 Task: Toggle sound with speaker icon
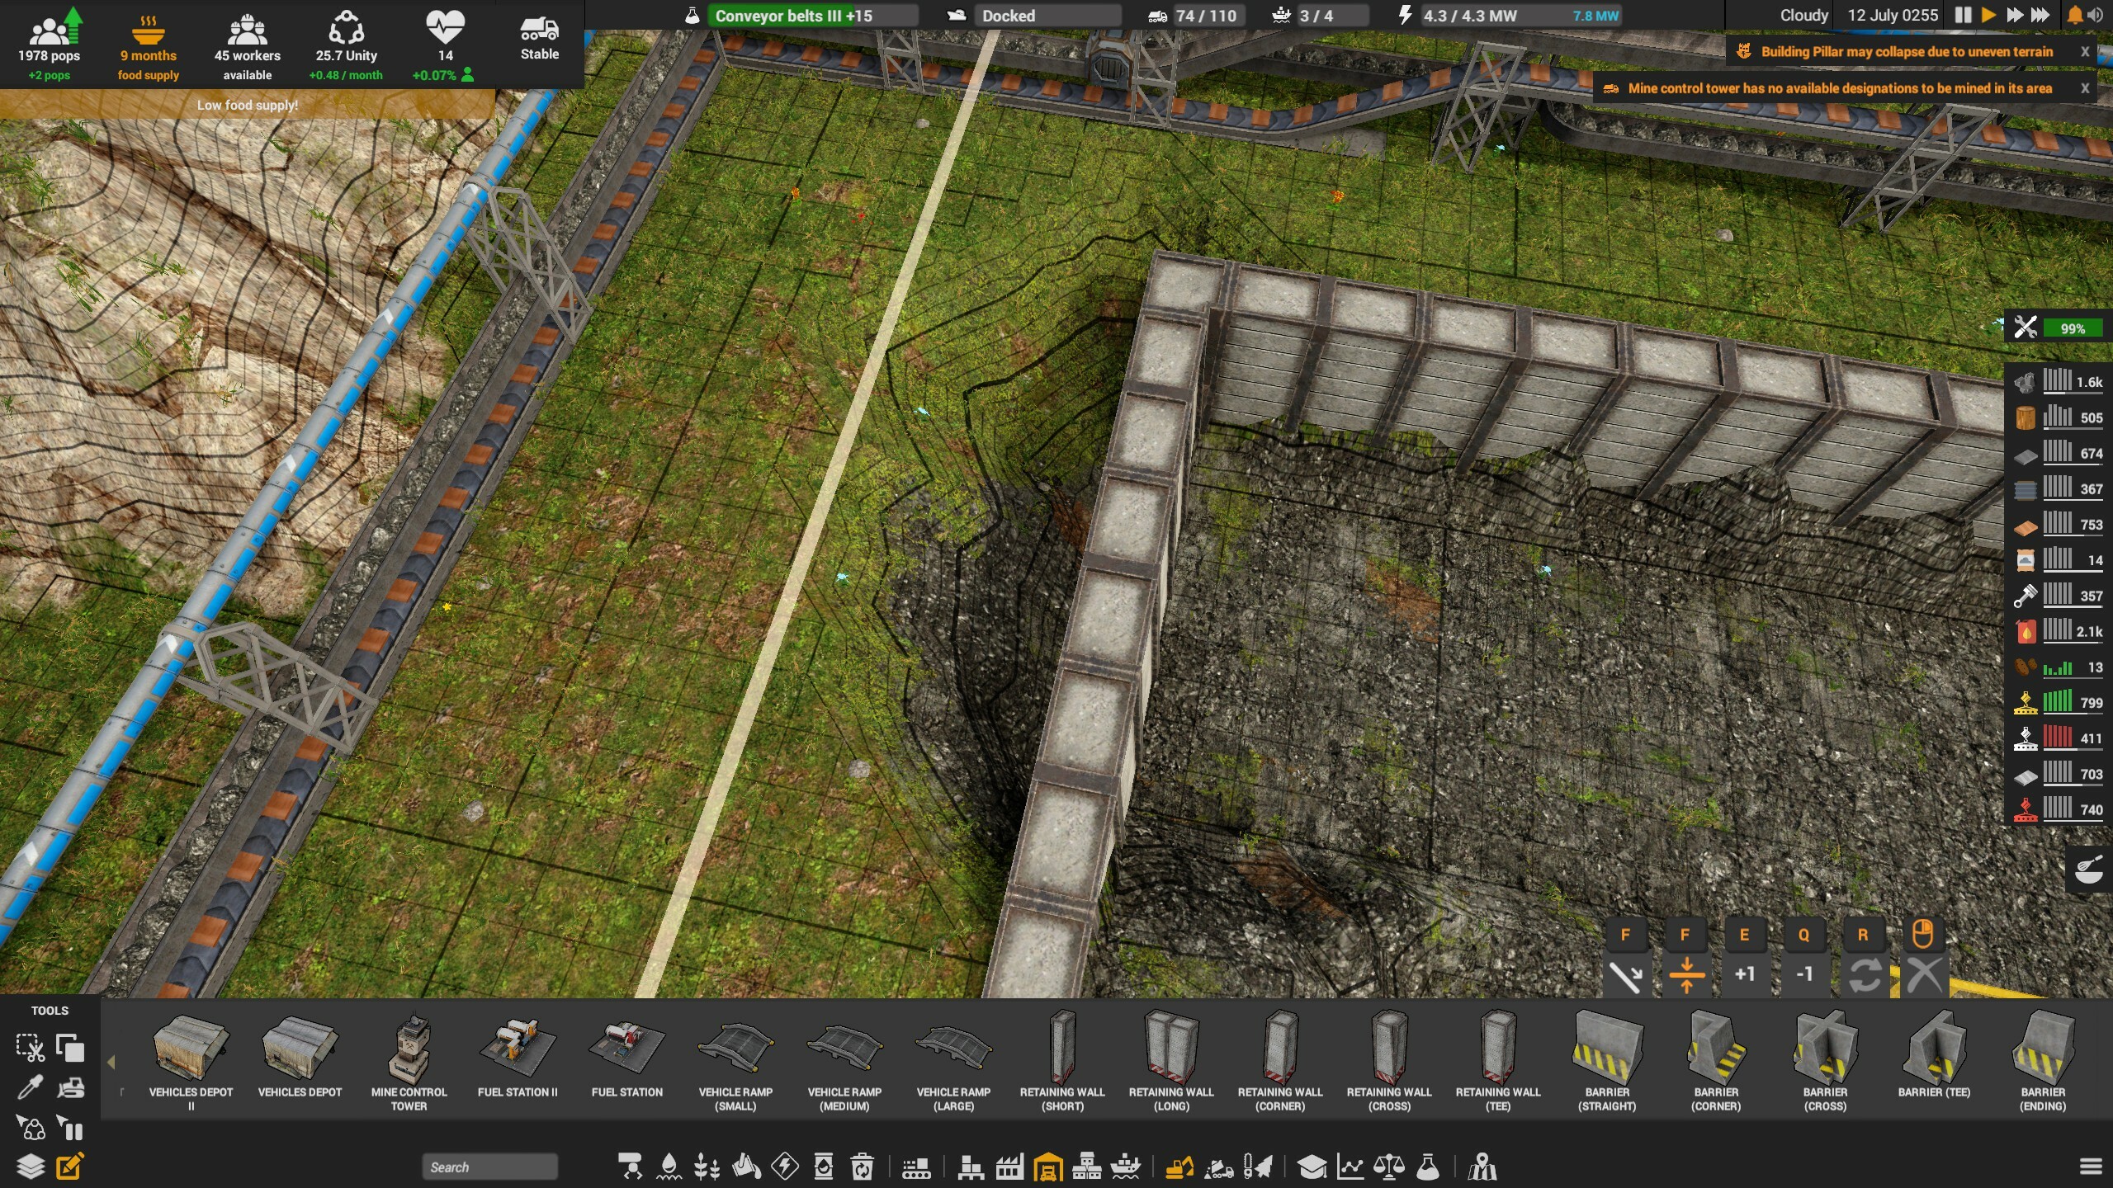(2095, 15)
